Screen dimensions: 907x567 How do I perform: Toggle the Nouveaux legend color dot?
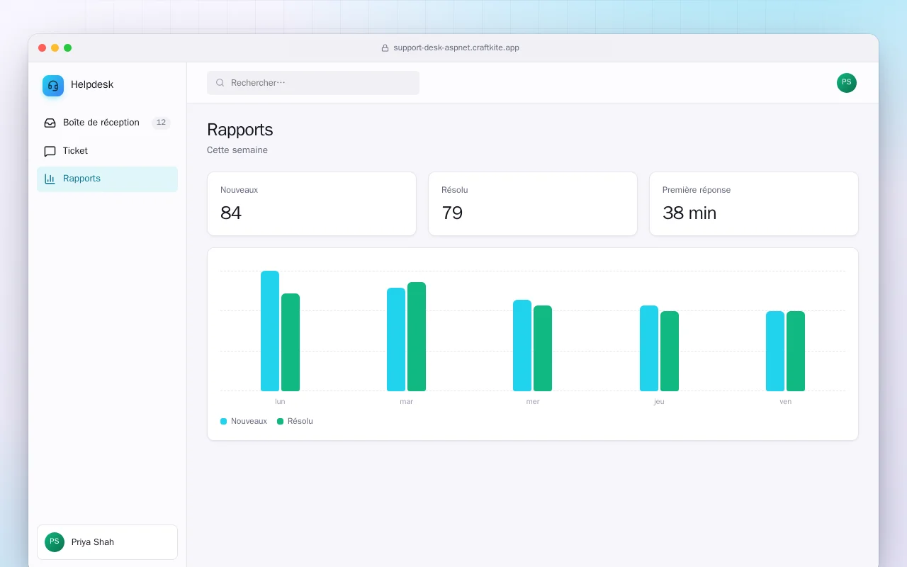tap(224, 421)
